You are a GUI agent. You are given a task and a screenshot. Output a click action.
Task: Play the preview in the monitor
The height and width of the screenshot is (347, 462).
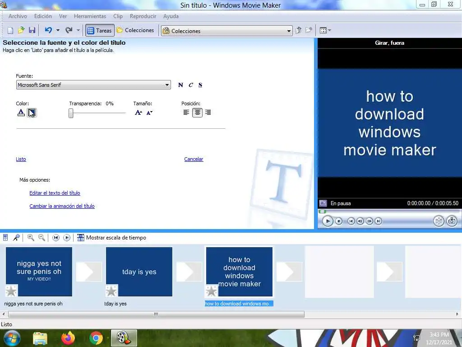(328, 221)
